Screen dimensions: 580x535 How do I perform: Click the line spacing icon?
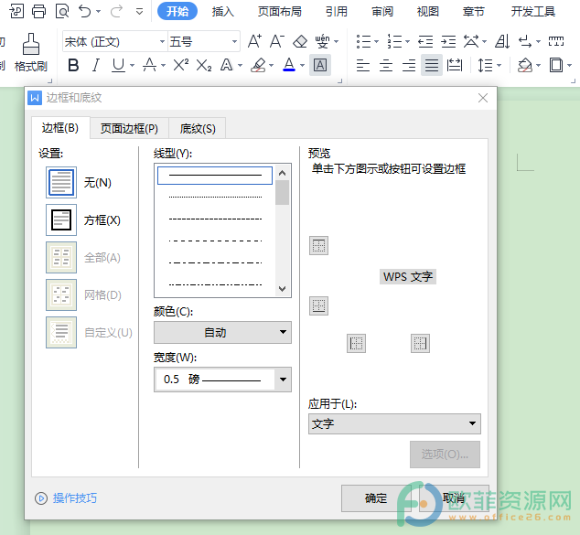[x=485, y=66]
